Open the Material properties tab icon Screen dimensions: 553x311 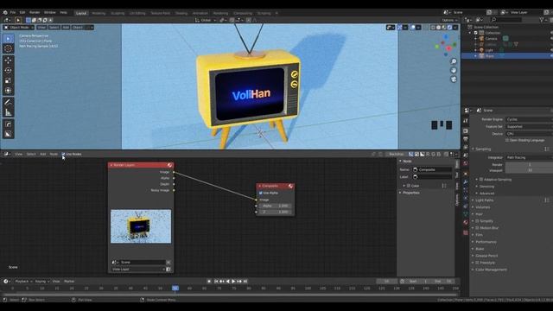(x=466, y=222)
